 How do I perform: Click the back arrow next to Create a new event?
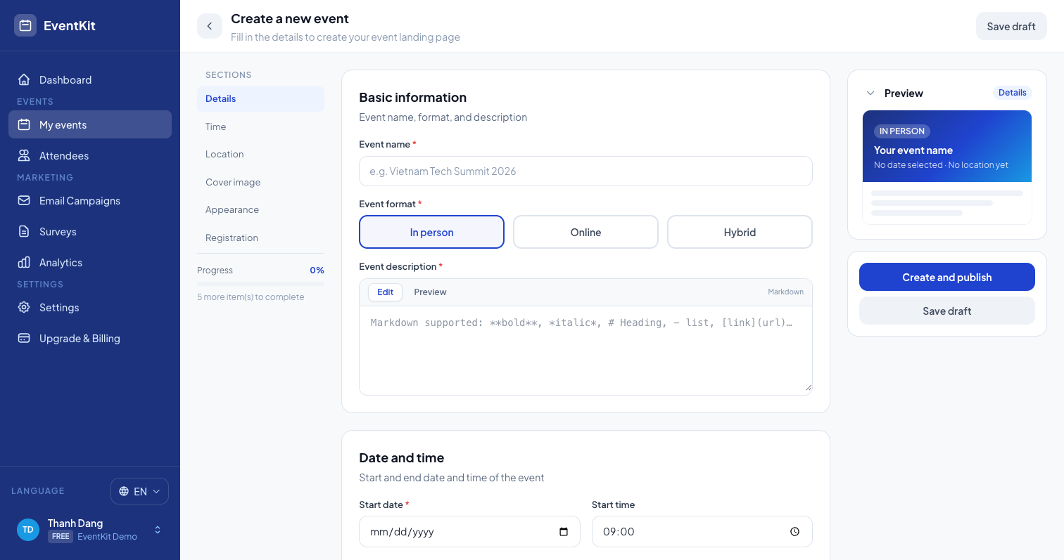tap(210, 26)
